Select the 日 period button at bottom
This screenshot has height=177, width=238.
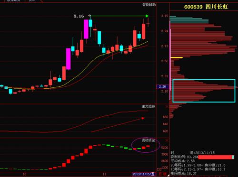coord(160,174)
